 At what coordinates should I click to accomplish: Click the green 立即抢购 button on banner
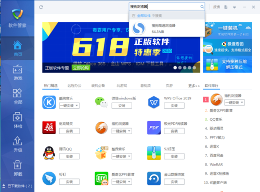point(81,68)
